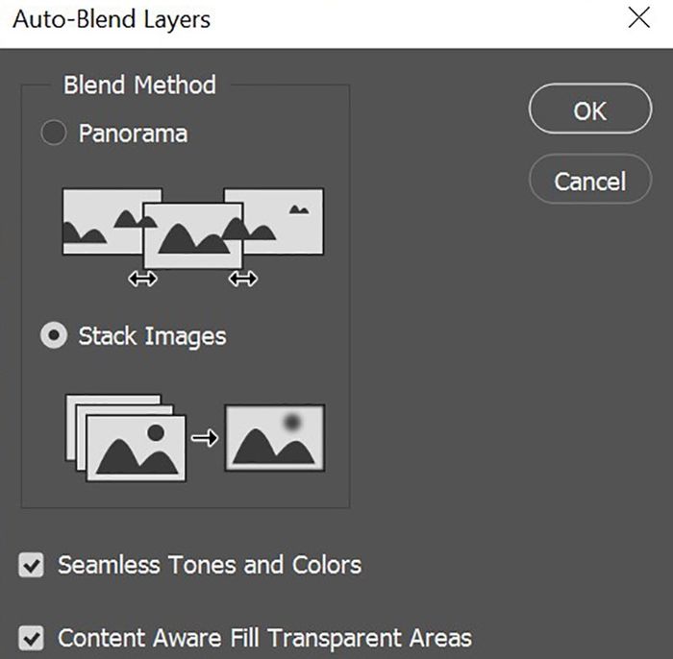Viewport: 673px width, 659px height.
Task: Uncheck Content Aware Fill Transparent Areas checkbox
Action: (31, 638)
